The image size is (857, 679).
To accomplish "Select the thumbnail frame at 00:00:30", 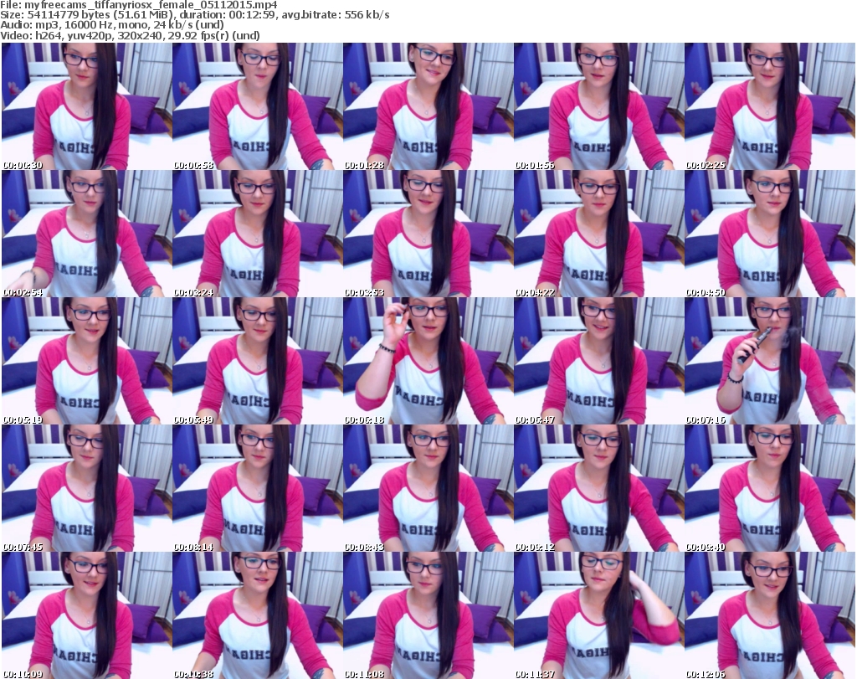I will click(87, 106).
